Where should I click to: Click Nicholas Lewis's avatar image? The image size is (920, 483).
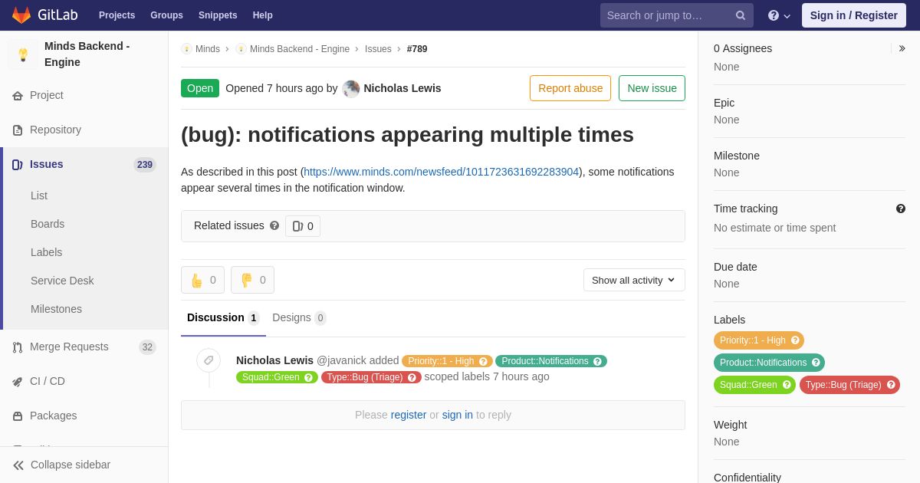pos(351,88)
